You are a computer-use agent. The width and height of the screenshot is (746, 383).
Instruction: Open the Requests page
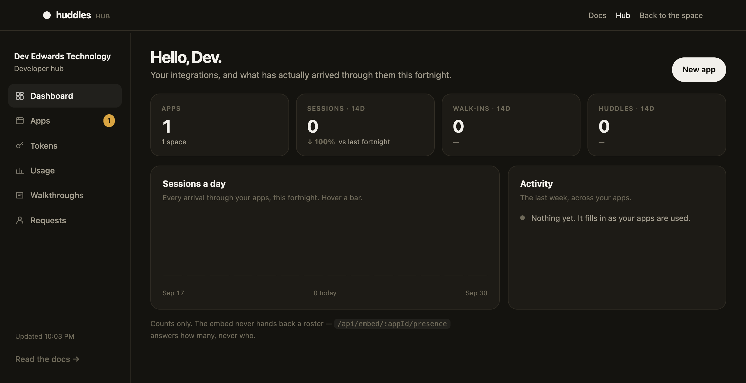tap(65, 220)
